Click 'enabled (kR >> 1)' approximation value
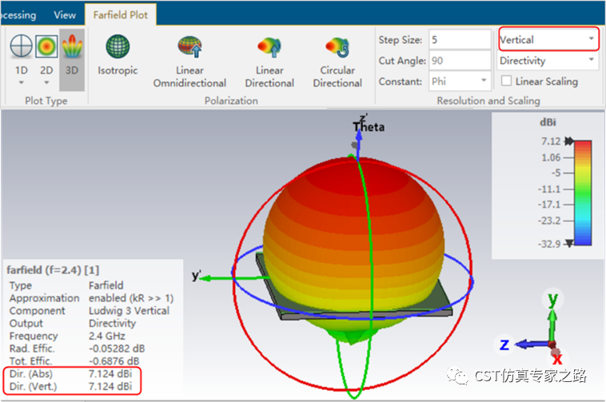The width and height of the screenshot is (606, 402). pyautogui.click(x=131, y=298)
